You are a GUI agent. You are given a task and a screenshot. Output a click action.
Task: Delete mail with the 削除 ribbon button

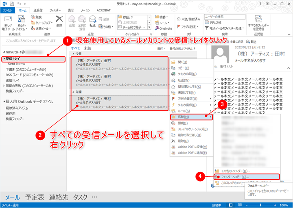pos(59,21)
